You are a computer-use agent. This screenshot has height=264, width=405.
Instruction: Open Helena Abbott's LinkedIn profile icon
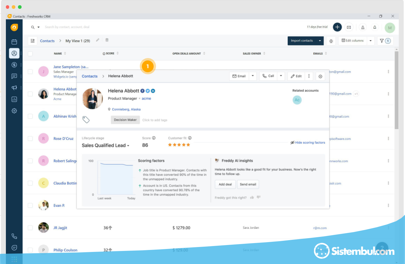pyautogui.click(x=153, y=91)
